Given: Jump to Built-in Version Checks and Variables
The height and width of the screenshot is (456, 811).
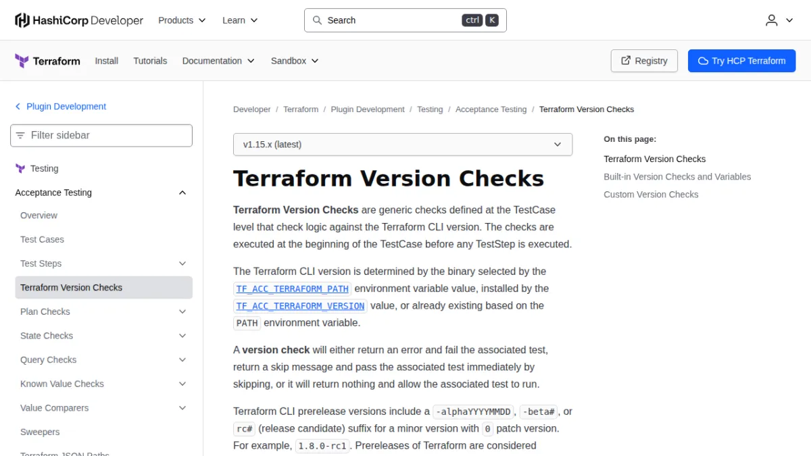Looking at the screenshot, I should [677, 177].
